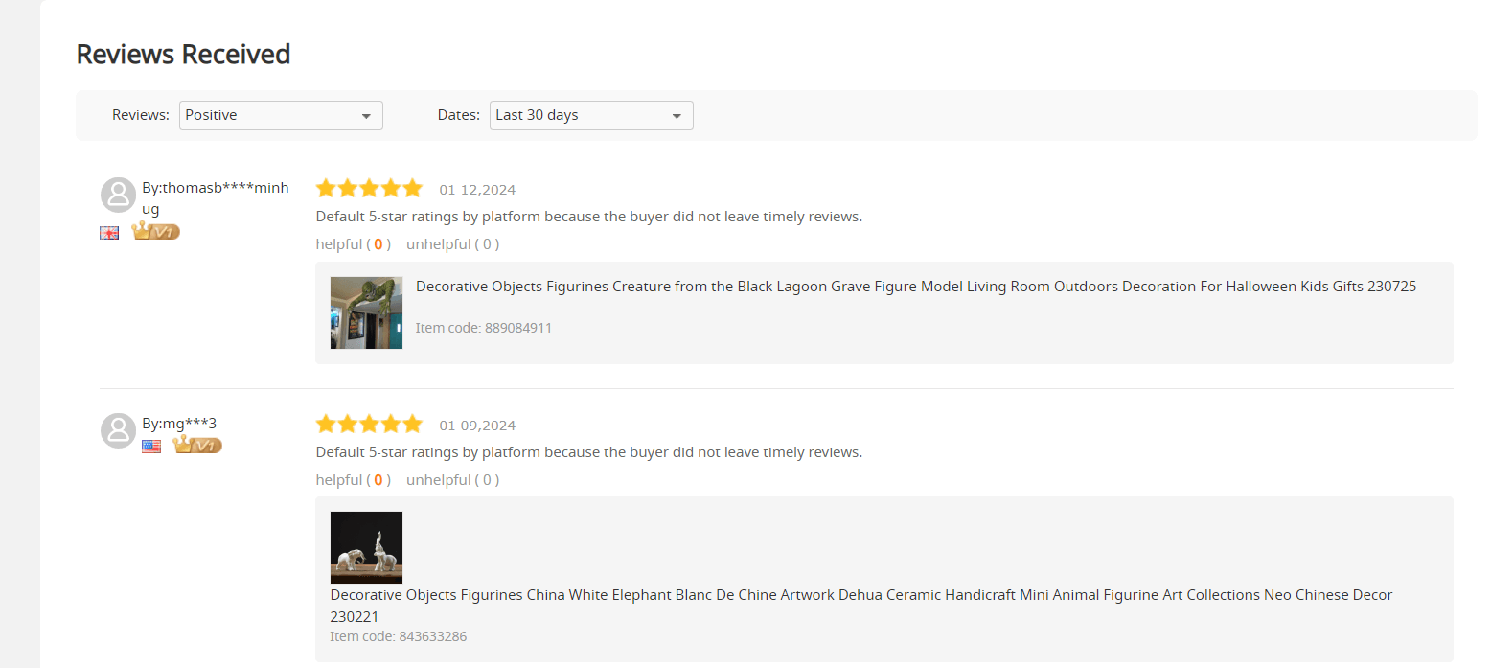The height and width of the screenshot is (668, 1491).
Task: Open the Dates dropdown showing Last 30 days
Action: tap(590, 115)
